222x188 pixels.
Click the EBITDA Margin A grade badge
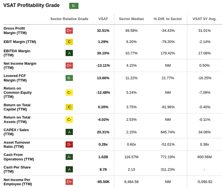pyautogui.click(x=69, y=53)
